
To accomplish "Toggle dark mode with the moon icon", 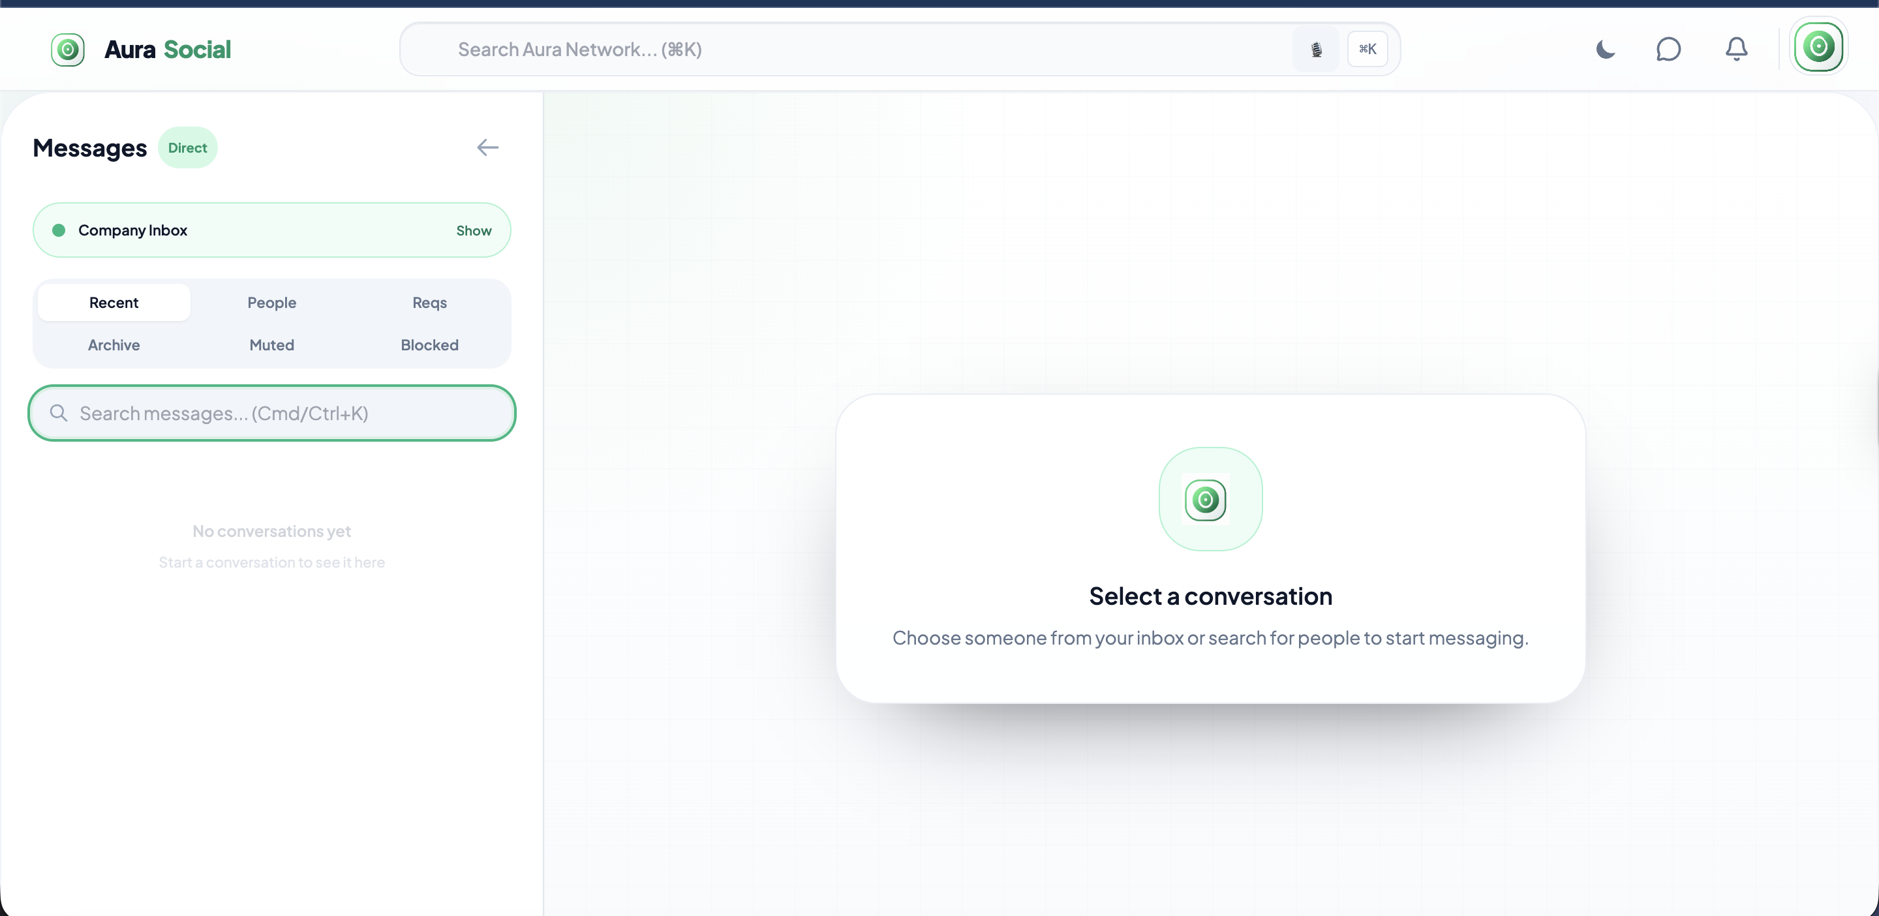I will (1604, 50).
